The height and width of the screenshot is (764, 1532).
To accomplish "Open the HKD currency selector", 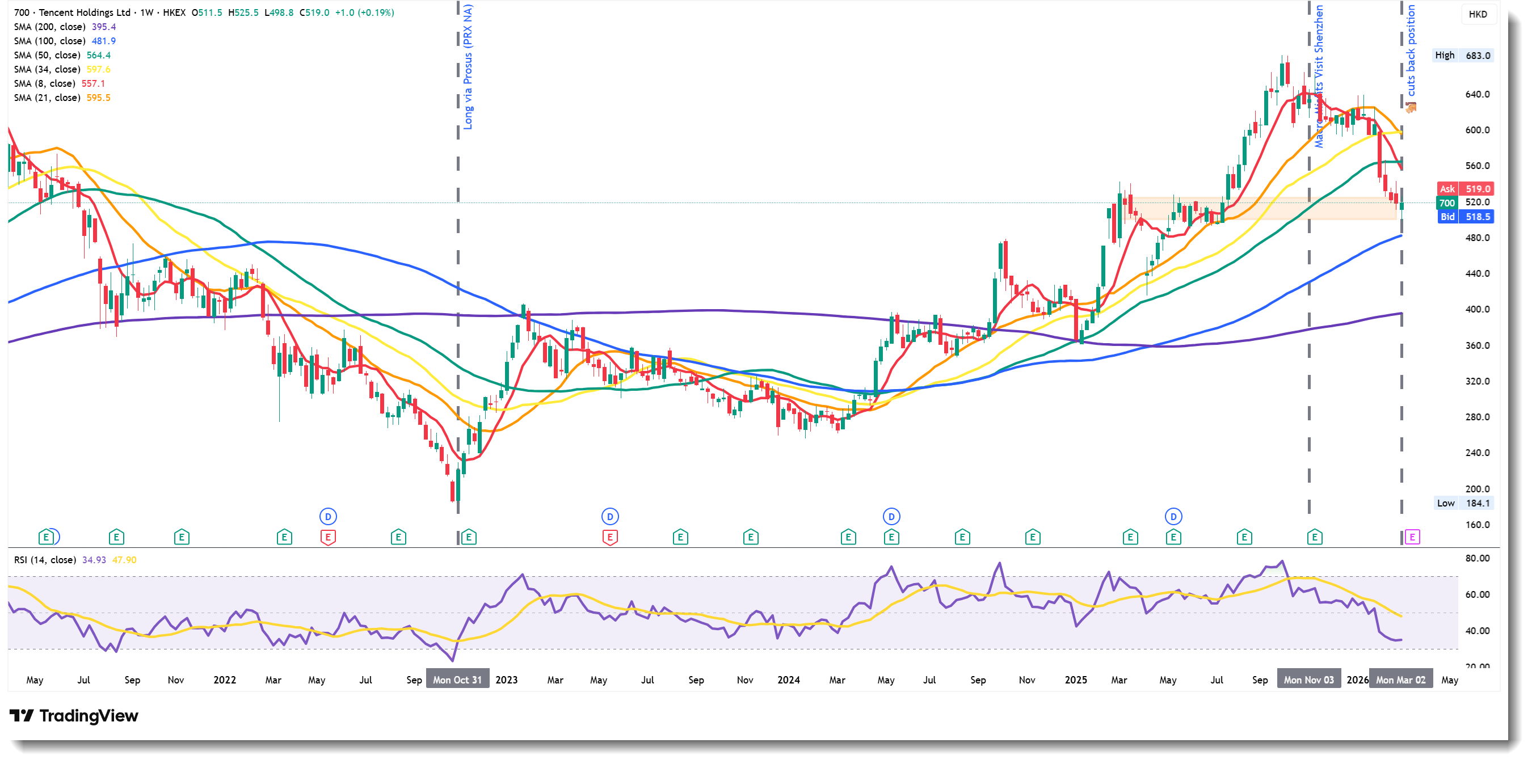I will [1478, 14].
